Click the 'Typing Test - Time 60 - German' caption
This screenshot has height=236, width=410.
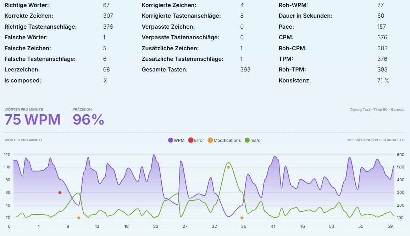pos(377,110)
